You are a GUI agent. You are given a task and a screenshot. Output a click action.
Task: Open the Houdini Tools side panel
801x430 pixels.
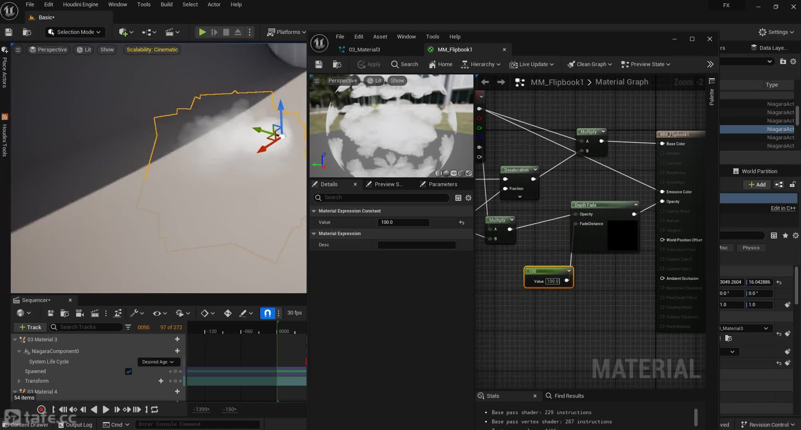(4, 135)
